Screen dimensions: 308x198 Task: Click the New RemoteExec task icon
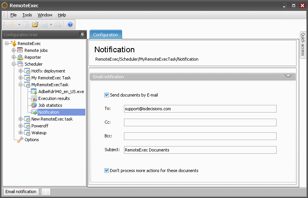[27, 119]
